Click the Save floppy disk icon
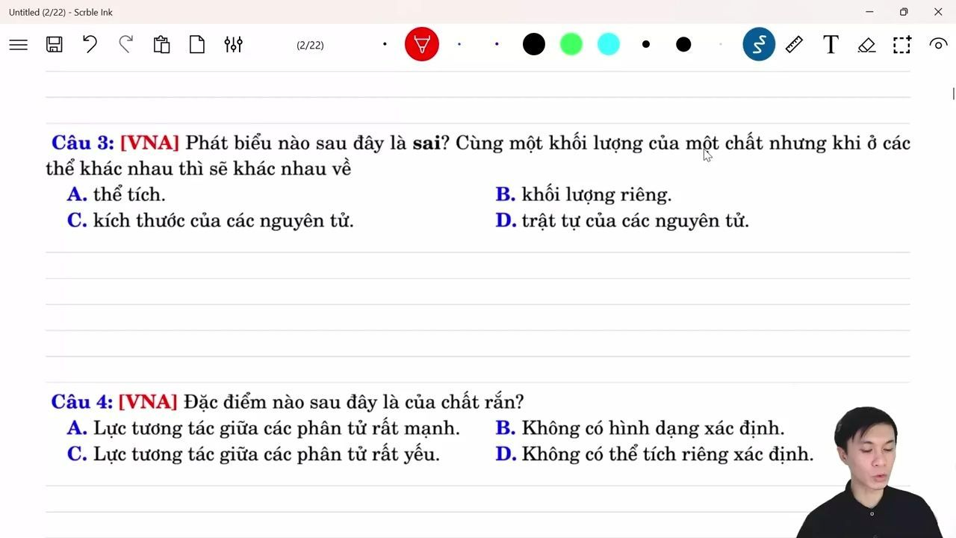The image size is (956, 538). tap(55, 45)
